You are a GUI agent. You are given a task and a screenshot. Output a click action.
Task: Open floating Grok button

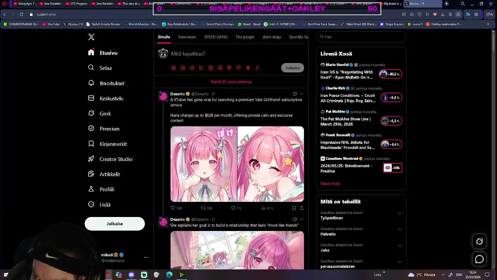pos(480,241)
